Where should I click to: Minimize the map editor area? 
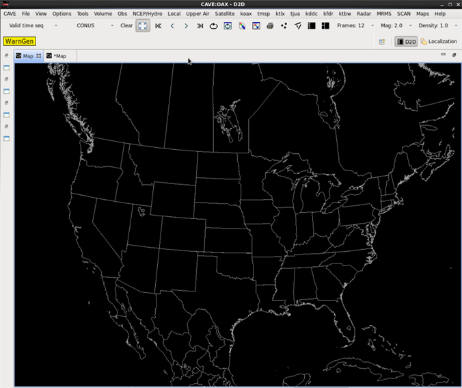[443, 55]
